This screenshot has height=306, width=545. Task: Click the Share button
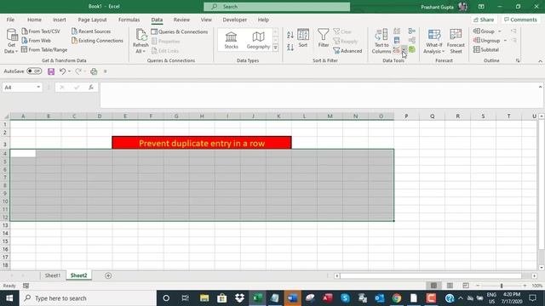484,20
